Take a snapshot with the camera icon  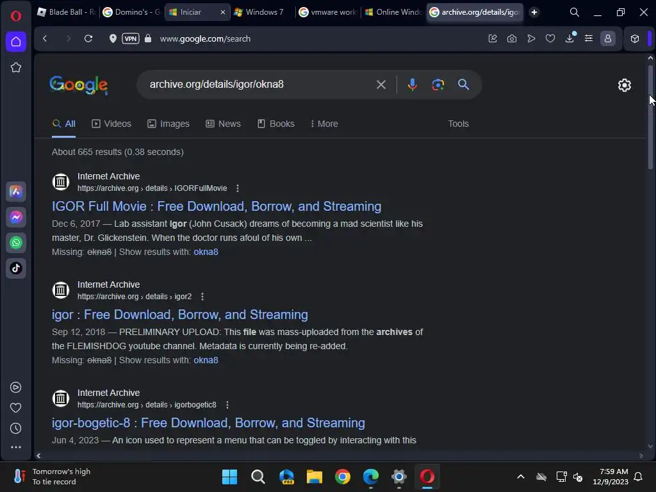click(512, 38)
